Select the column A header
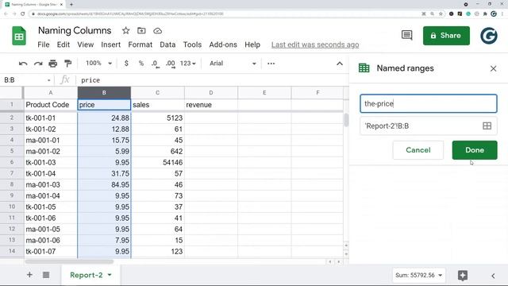 51,93
